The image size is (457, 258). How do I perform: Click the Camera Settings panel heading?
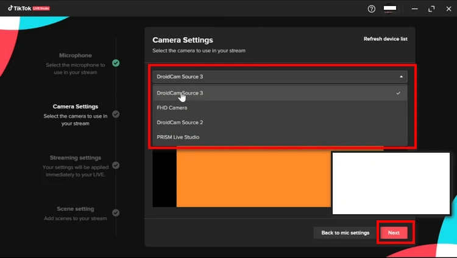pos(182,40)
